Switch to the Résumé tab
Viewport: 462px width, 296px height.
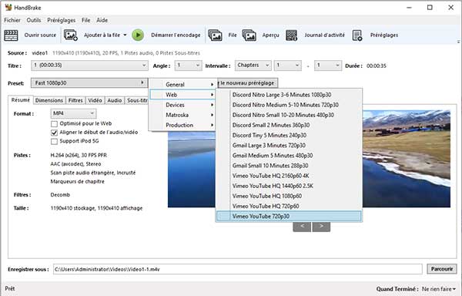pos(20,100)
